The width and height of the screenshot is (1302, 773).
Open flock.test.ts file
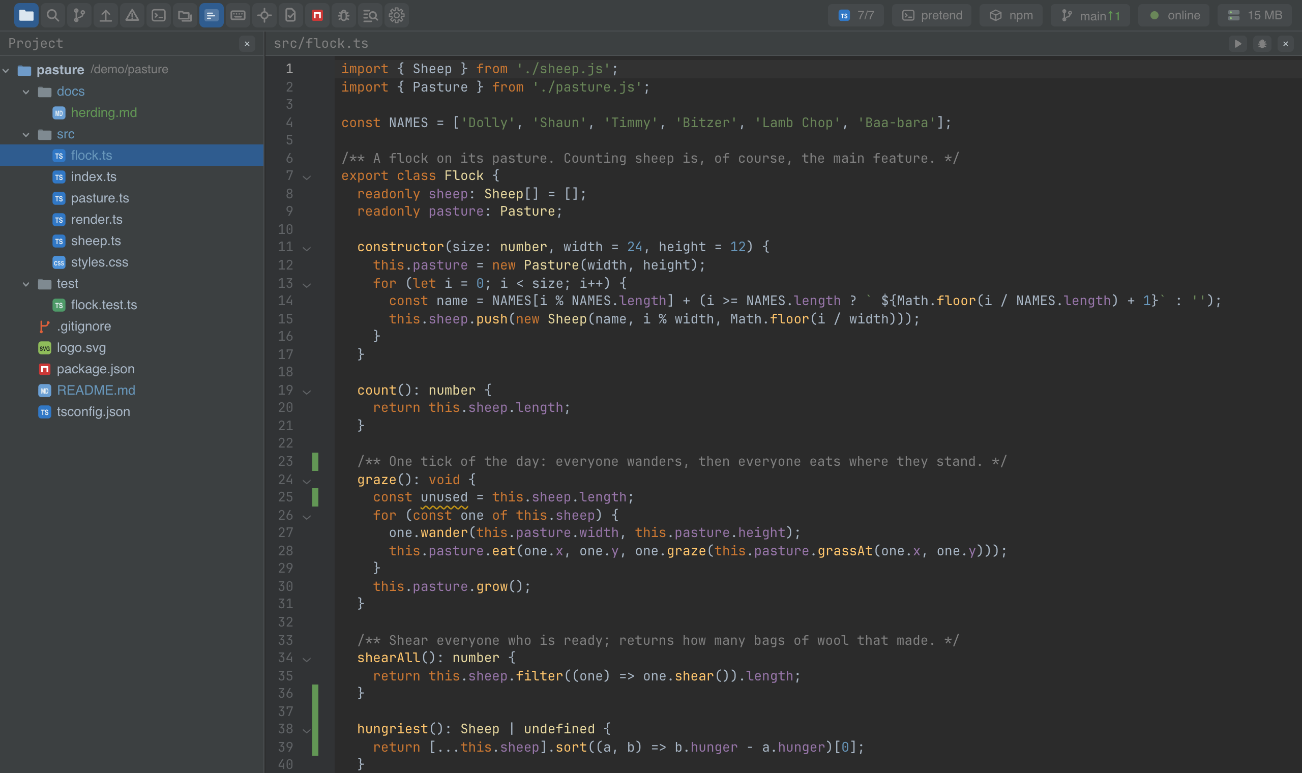tap(132, 305)
